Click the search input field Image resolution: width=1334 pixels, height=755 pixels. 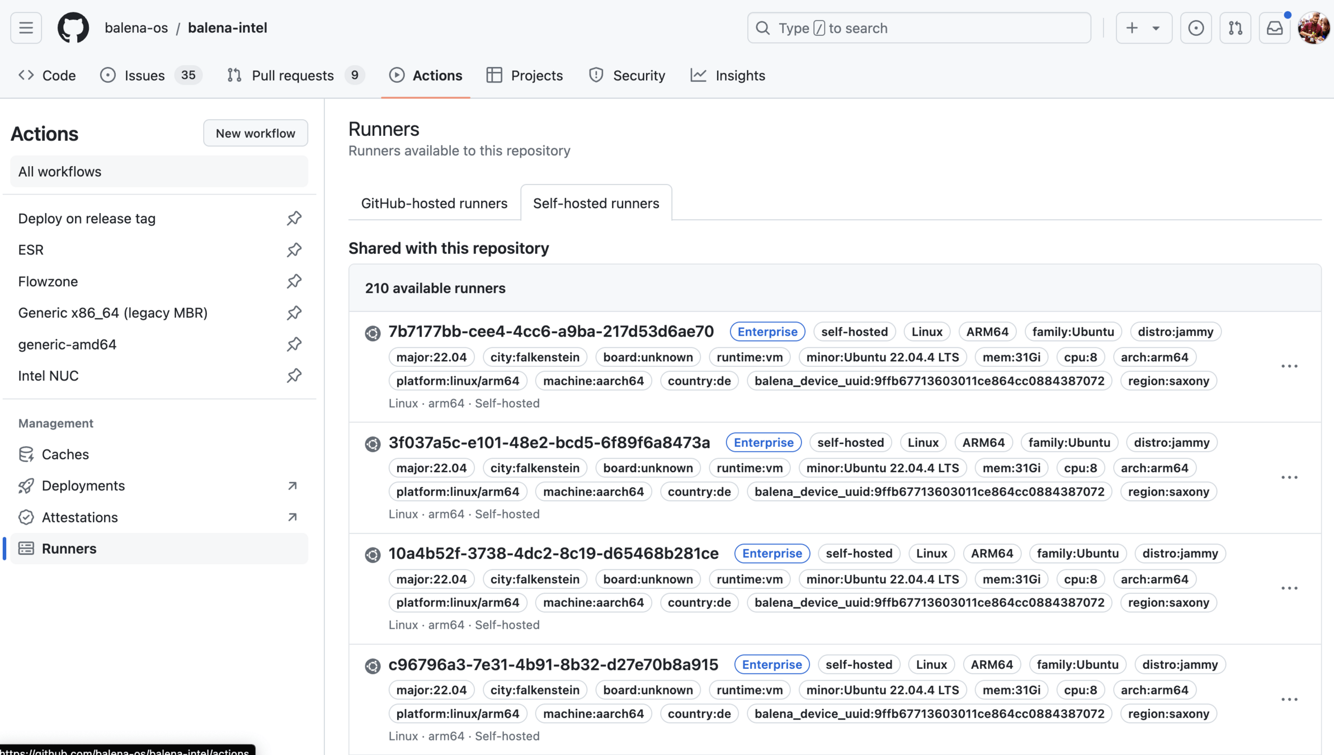919,28
